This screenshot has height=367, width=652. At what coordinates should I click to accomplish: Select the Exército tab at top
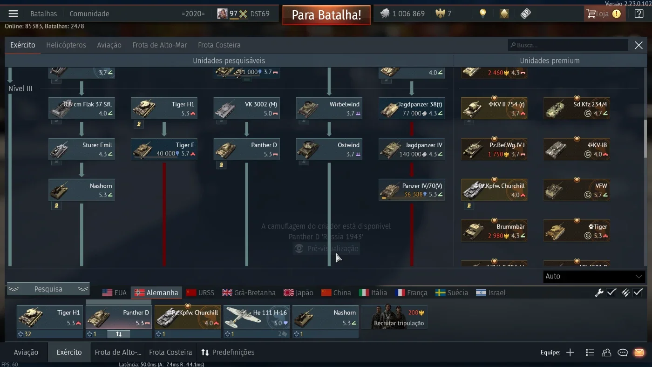[22, 45]
